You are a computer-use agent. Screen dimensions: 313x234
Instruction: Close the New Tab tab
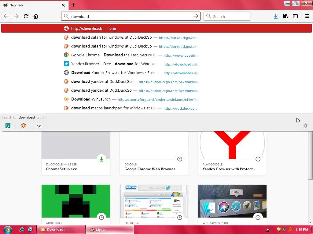[63, 5]
